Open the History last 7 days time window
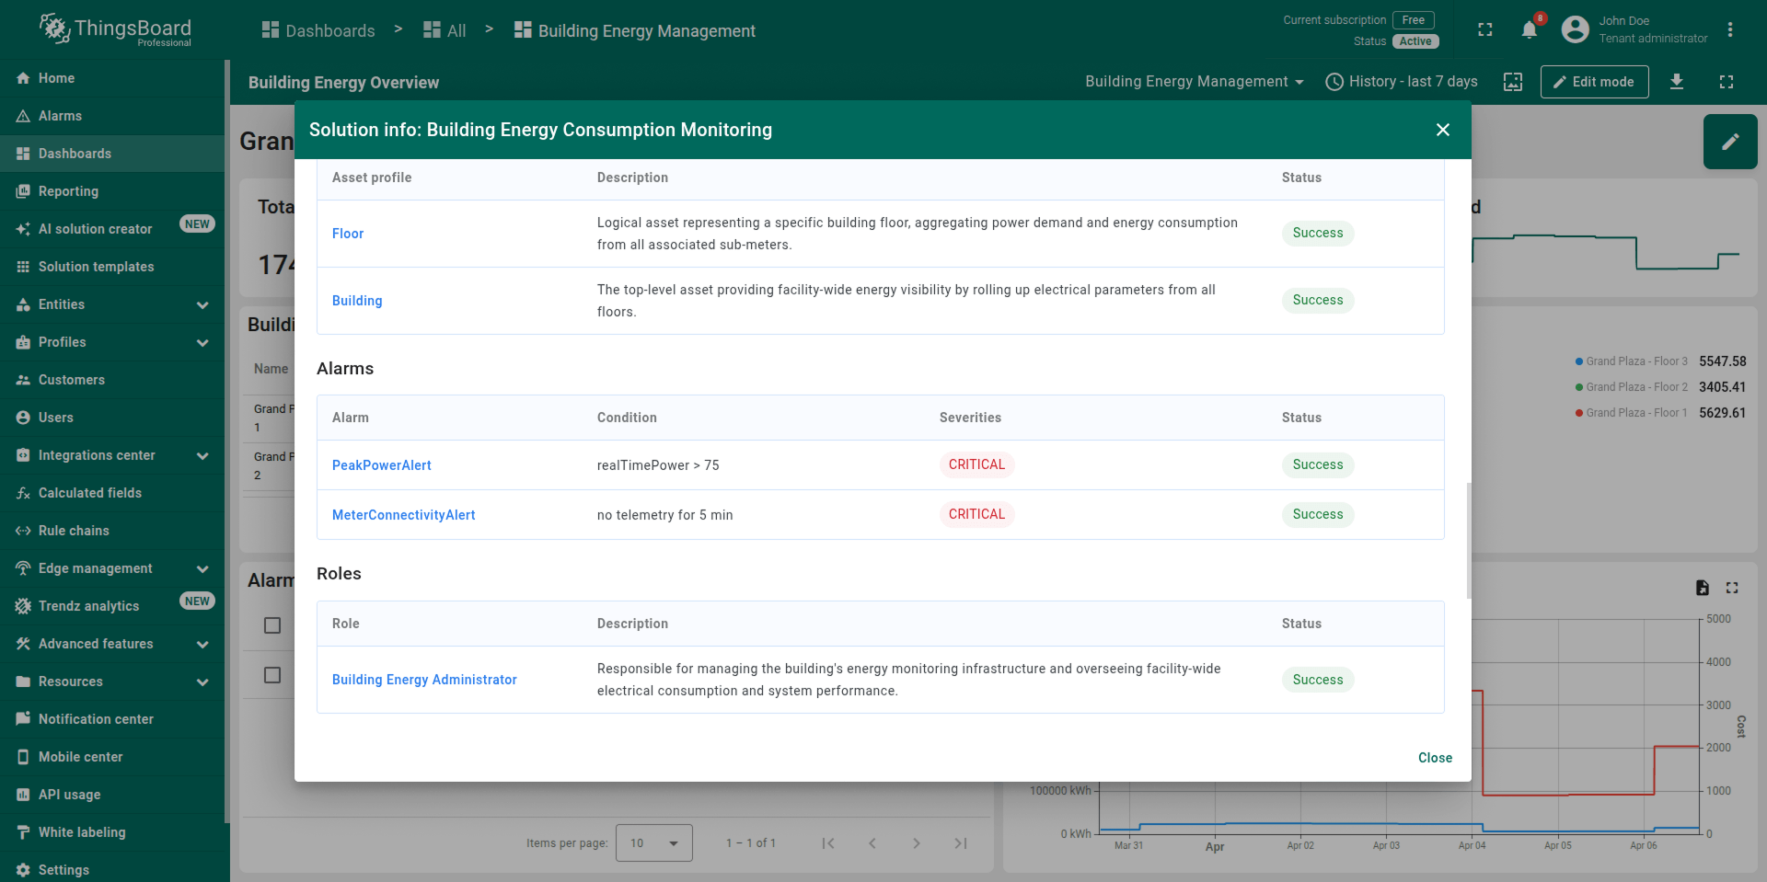The width and height of the screenshot is (1767, 882). (1401, 82)
